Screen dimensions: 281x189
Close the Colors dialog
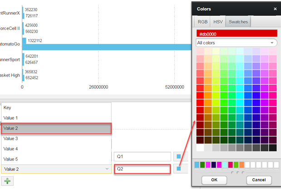(x=275, y=9)
